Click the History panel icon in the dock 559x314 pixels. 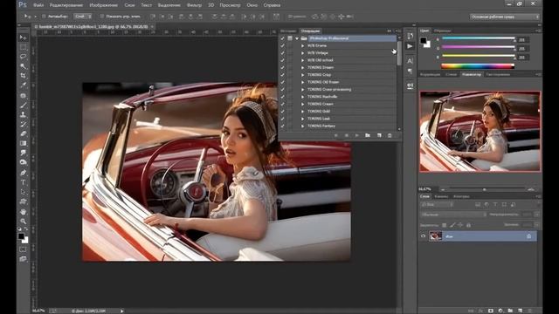tap(410, 36)
